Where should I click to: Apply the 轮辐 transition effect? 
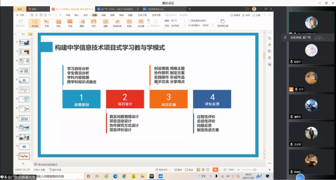click(x=129, y=23)
